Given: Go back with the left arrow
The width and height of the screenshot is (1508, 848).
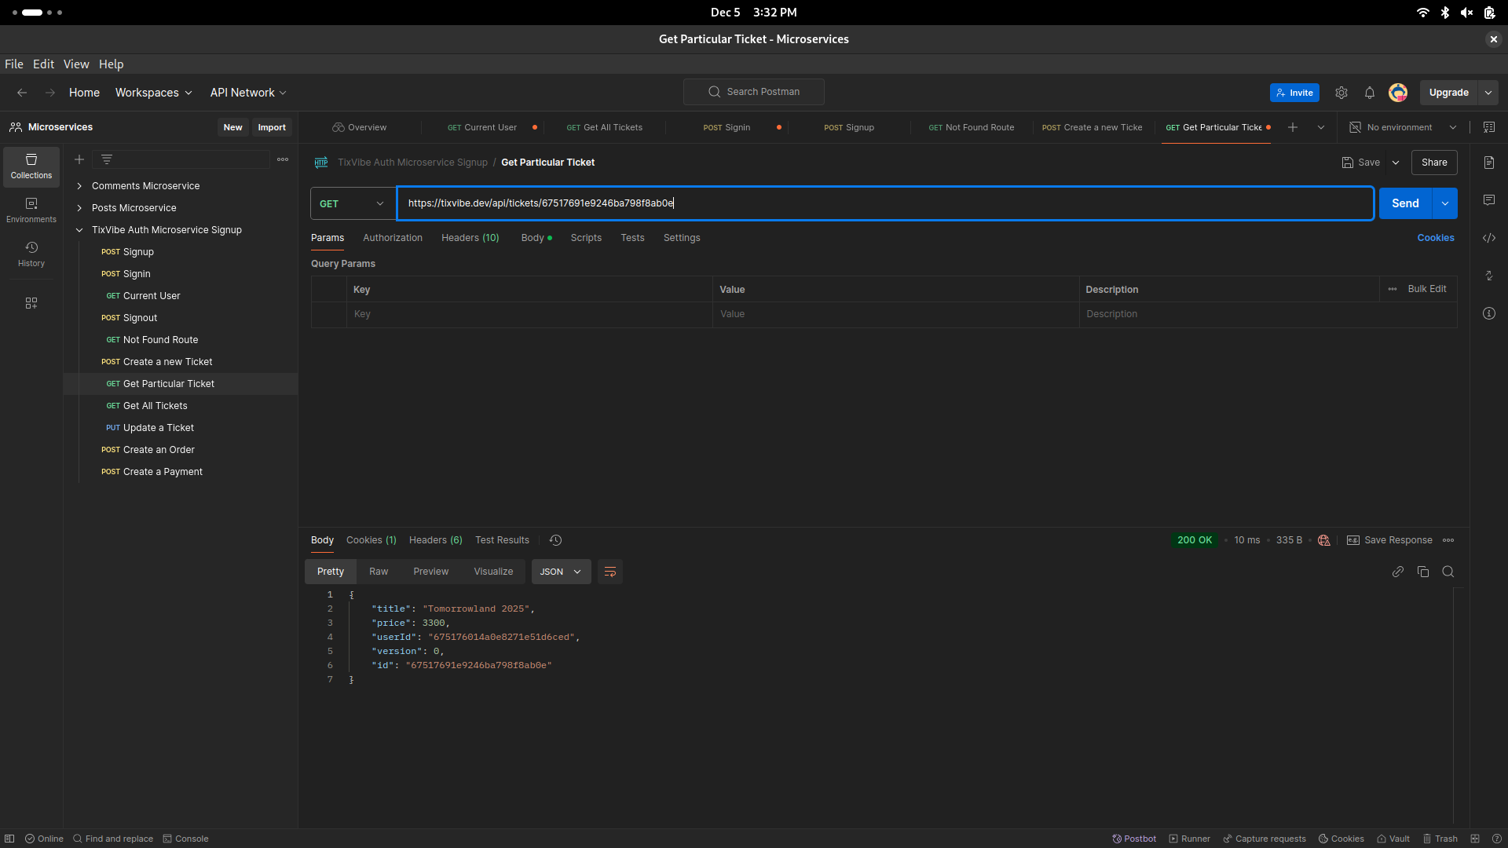Looking at the screenshot, I should click(x=22, y=93).
